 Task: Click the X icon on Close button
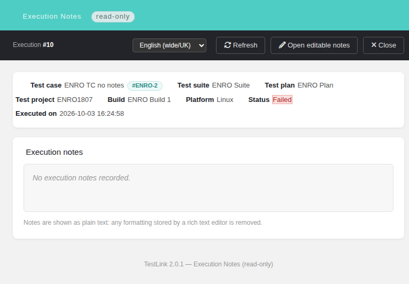tap(374, 45)
